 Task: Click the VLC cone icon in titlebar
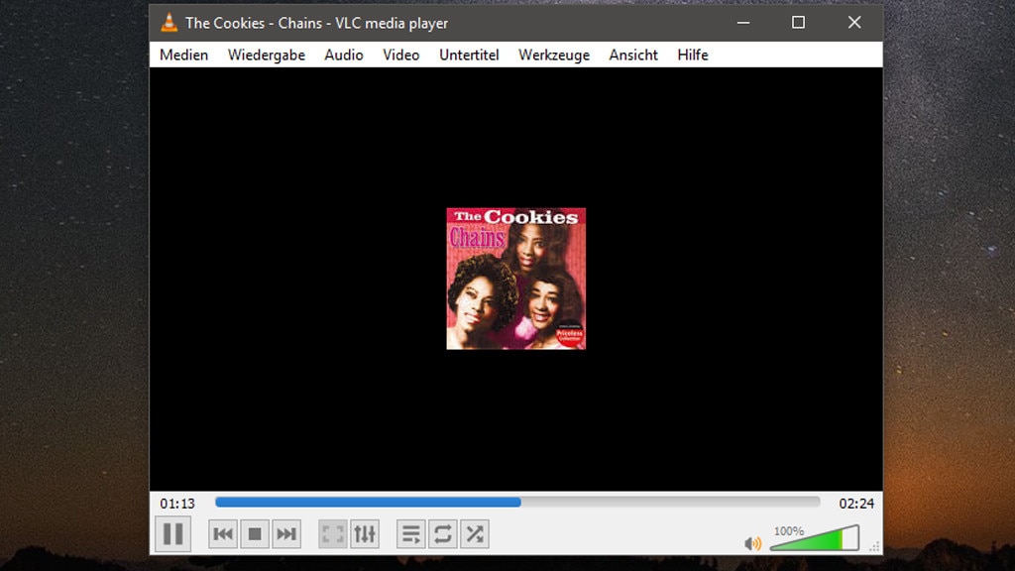pos(169,22)
